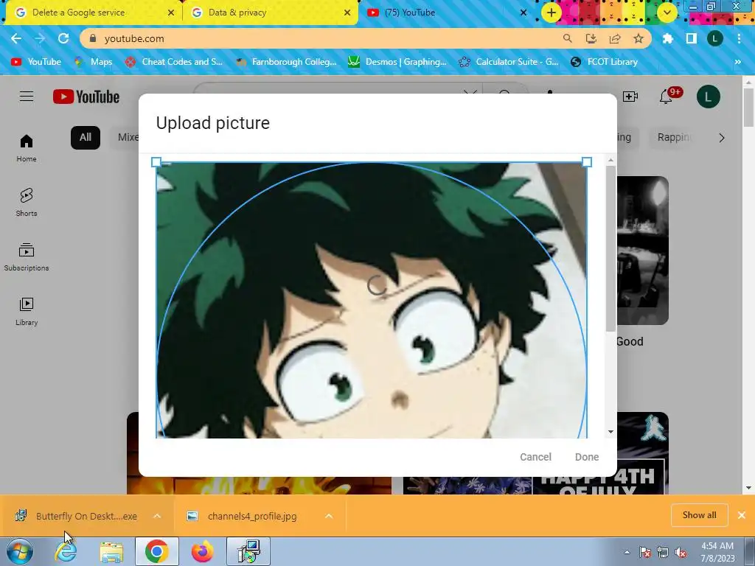Viewport: 755px width, 566px height.
Task: Close the downloads bar
Action: [x=742, y=515]
